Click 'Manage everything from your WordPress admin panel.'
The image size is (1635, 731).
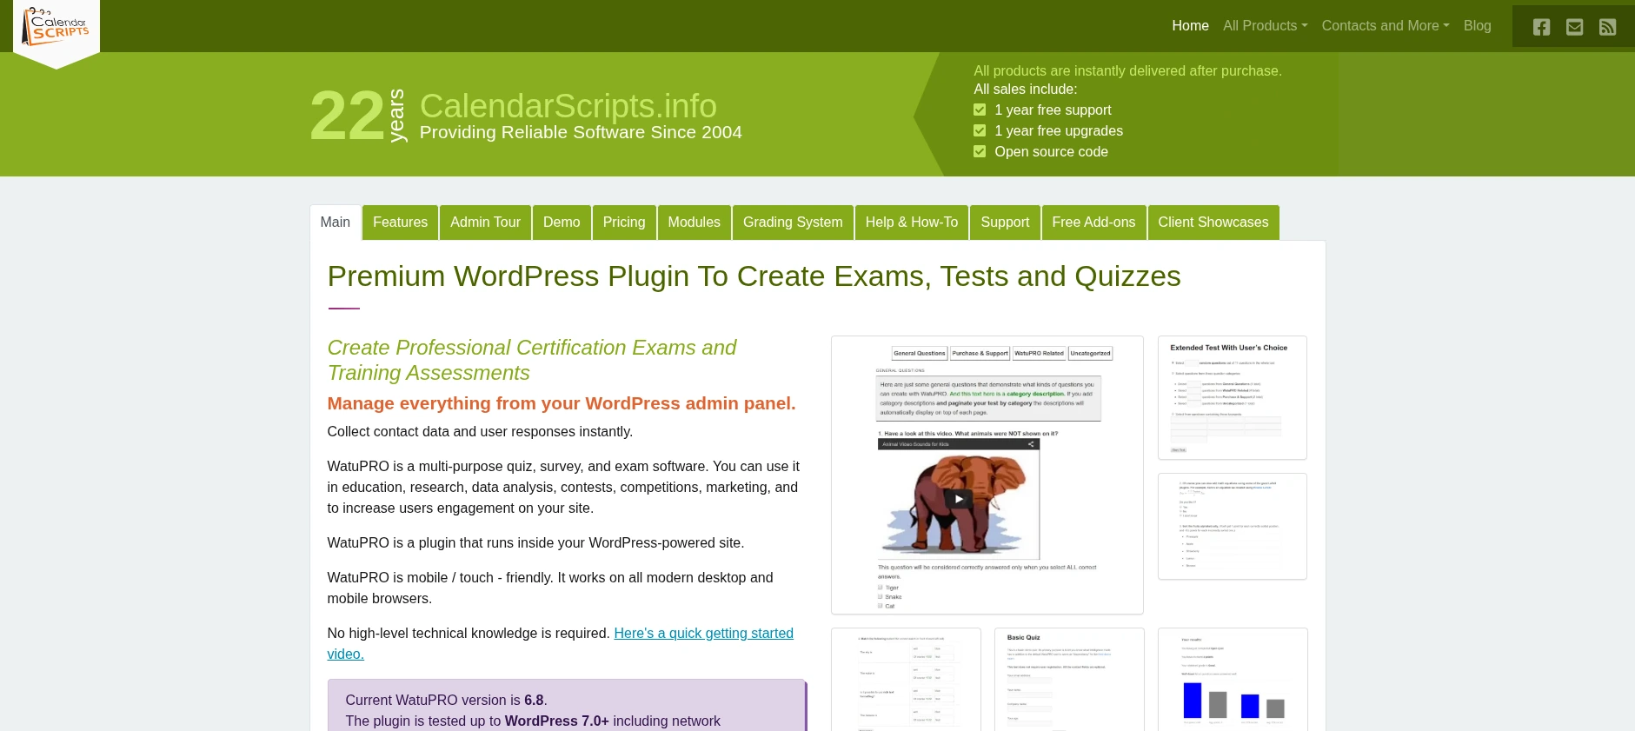[562, 403]
